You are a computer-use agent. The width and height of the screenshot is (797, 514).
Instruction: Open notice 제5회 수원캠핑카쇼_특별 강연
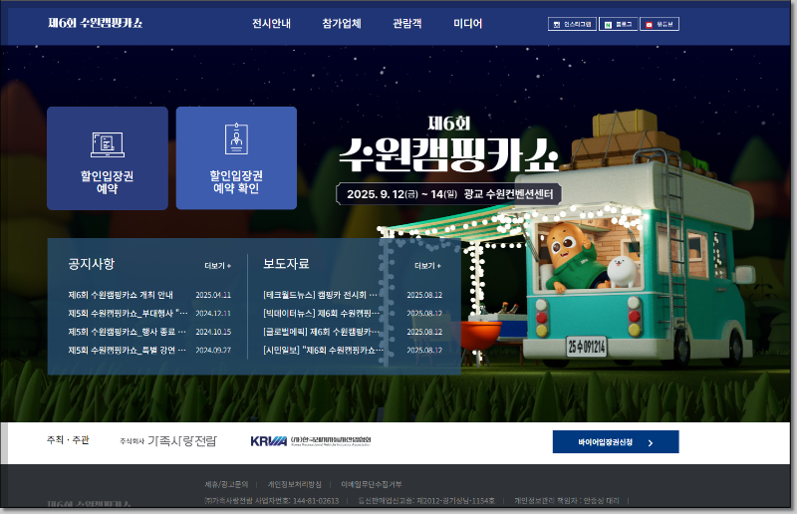(128, 351)
